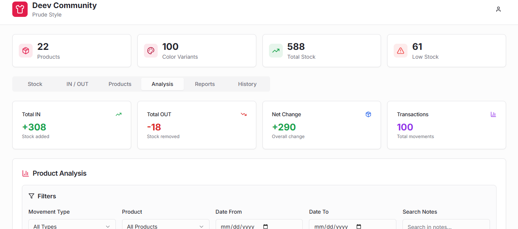This screenshot has width=518, height=229.
Task: Click the Total IN summary card
Action: tap(72, 125)
